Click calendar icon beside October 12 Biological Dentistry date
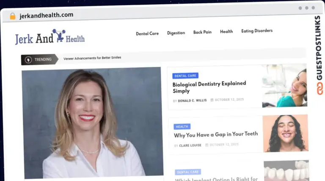This screenshot has width=325, height=181. (212, 100)
